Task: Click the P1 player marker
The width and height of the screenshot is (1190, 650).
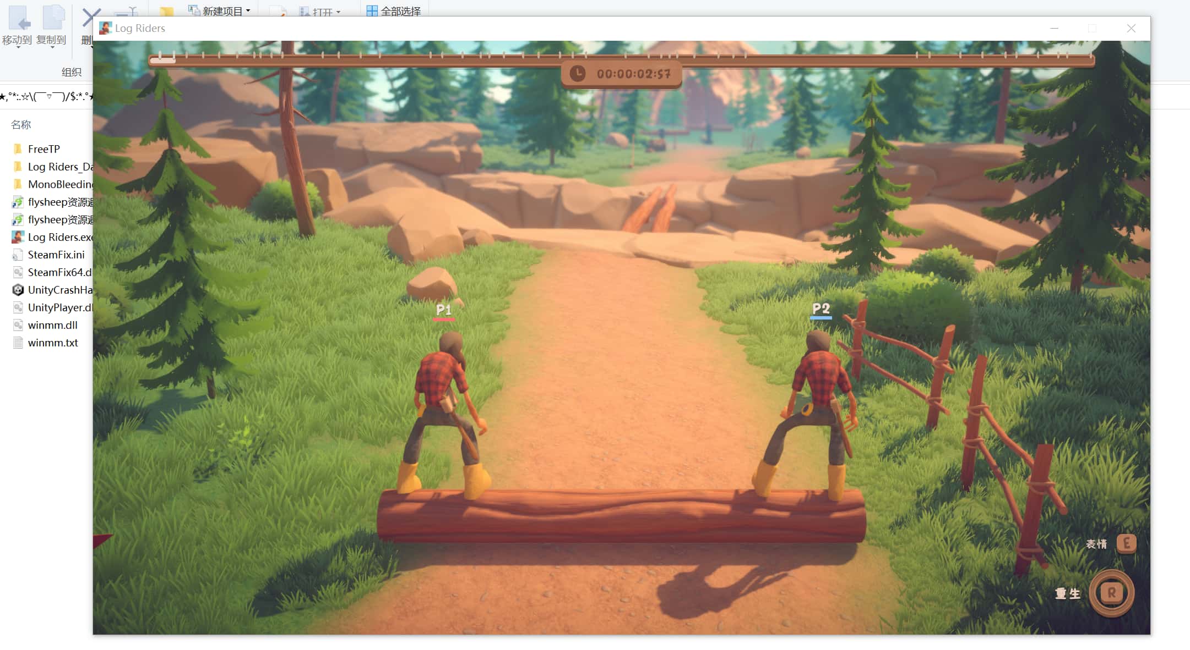Action: 444,310
